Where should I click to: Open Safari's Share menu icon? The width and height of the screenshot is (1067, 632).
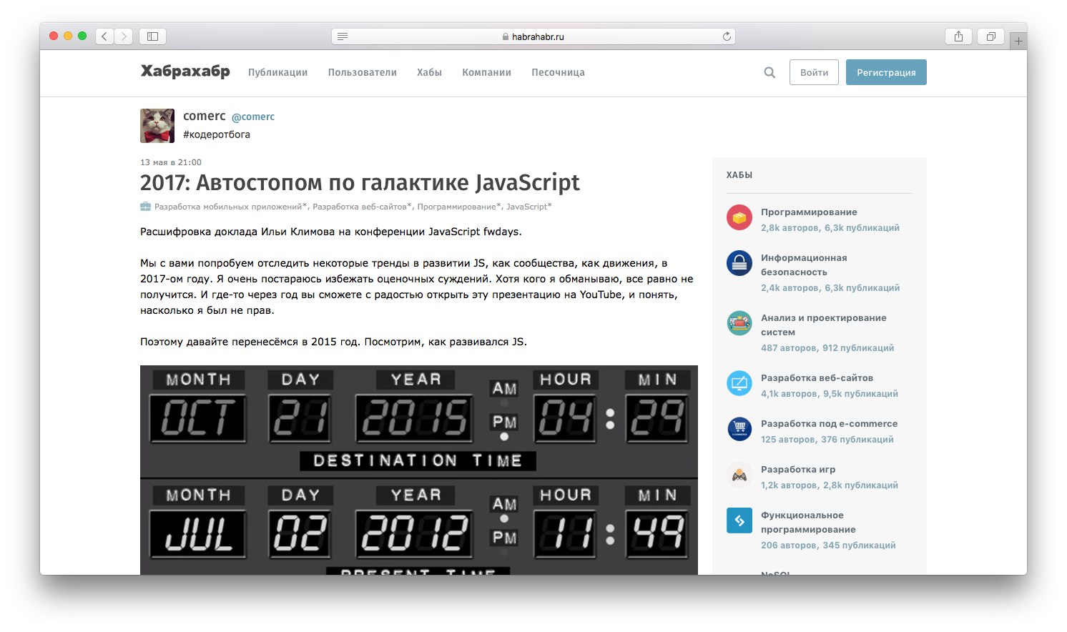coord(958,36)
